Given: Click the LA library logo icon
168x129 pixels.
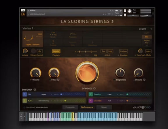Looking at the screenshot, I should coord(23,14).
